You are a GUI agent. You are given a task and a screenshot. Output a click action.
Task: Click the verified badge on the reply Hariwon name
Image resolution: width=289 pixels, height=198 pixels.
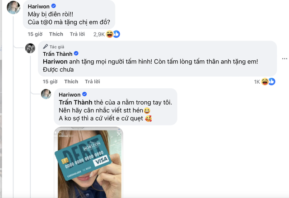click(x=84, y=94)
